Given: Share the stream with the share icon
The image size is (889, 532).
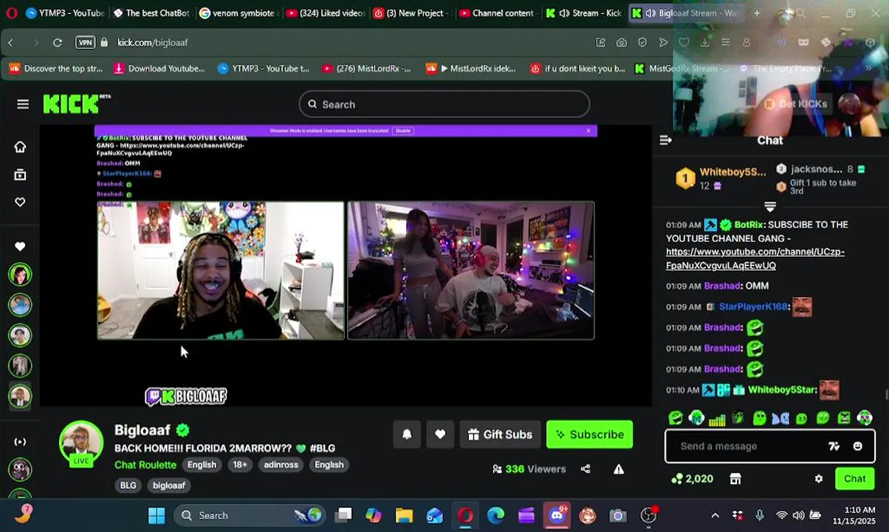Looking at the screenshot, I should click(586, 468).
